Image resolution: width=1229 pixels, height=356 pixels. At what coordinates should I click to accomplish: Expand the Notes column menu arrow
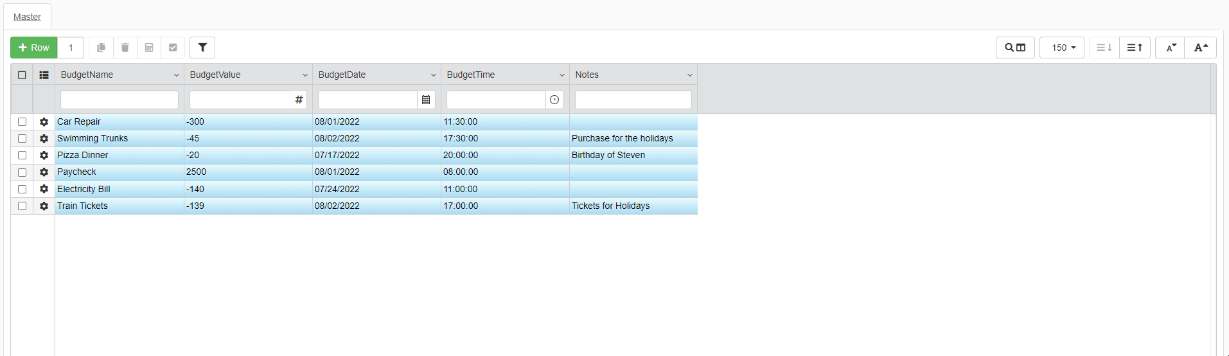689,75
